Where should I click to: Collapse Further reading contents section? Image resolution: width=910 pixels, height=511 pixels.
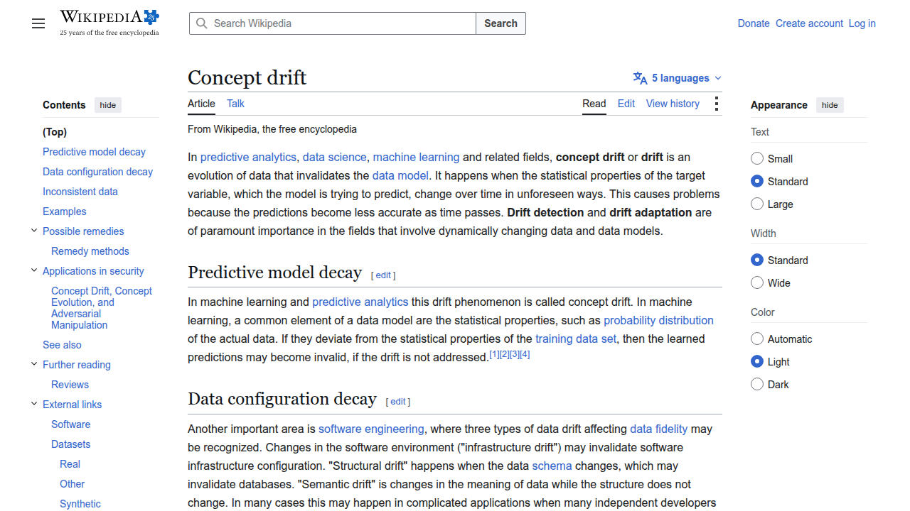[34, 364]
